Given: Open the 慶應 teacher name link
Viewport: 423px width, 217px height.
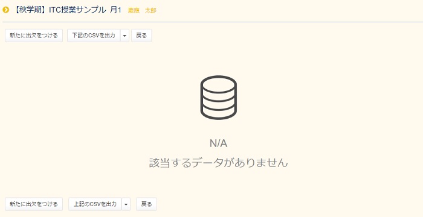Looking at the screenshot, I should point(134,10).
